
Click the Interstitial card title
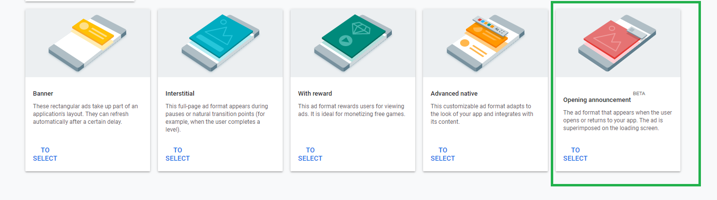[x=180, y=94]
